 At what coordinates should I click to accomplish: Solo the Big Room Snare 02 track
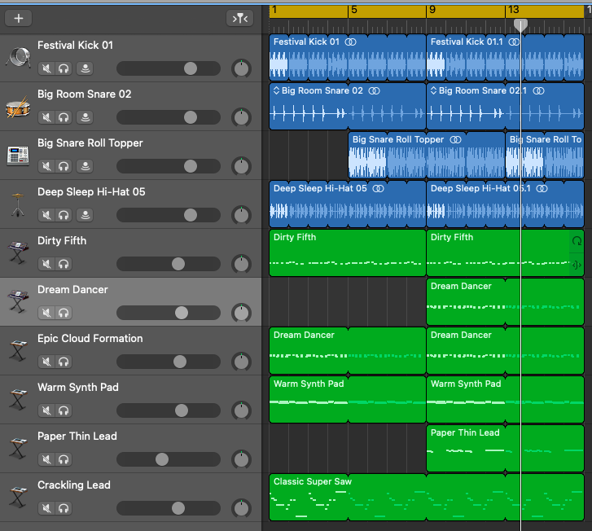click(x=64, y=117)
